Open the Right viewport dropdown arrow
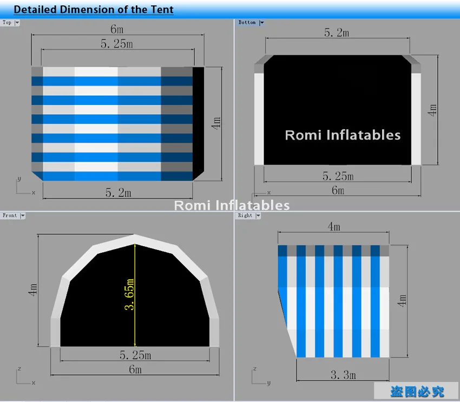 point(258,216)
